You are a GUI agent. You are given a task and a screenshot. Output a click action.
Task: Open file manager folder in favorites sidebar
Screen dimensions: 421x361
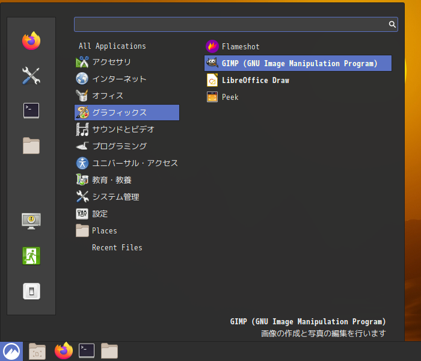pyautogui.click(x=31, y=146)
